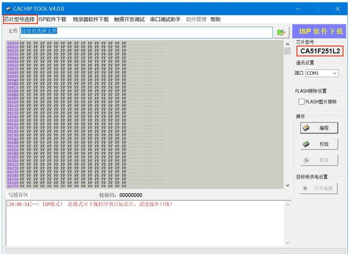Click the 还没有选择文件 highlighted text
The height and width of the screenshot is (257, 350).
point(39,31)
